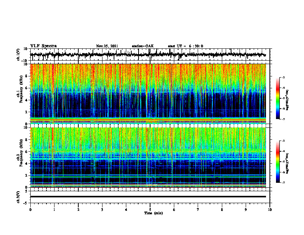Click the "start UT = 6:30:0" text

pyautogui.click(x=185, y=46)
